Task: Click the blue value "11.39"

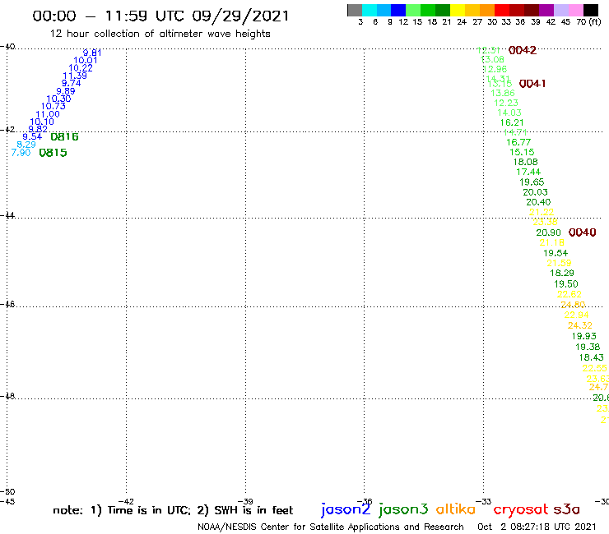Action: click(x=75, y=76)
